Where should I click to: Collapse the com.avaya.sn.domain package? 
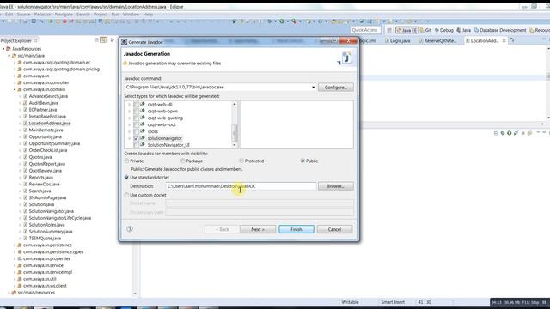click(x=15, y=89)
